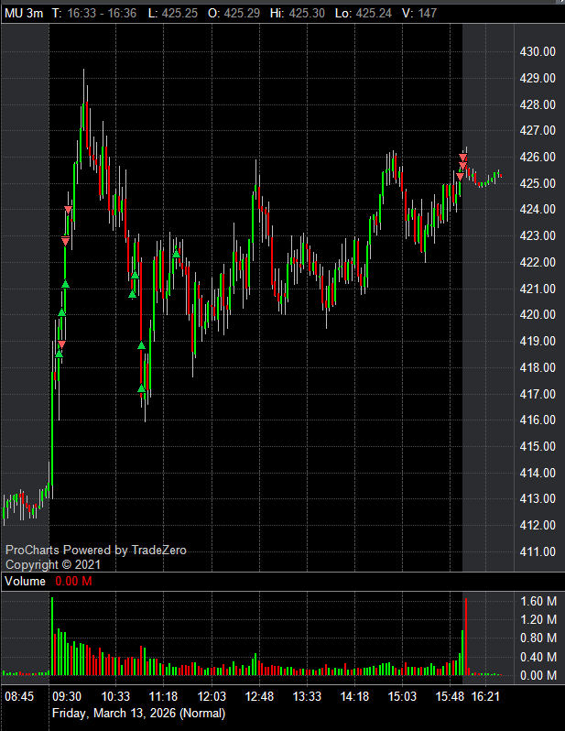This screenshot has height=731, width=565.
Task: Click the 1.60 M volume axis label
Action: click(538, 601)
